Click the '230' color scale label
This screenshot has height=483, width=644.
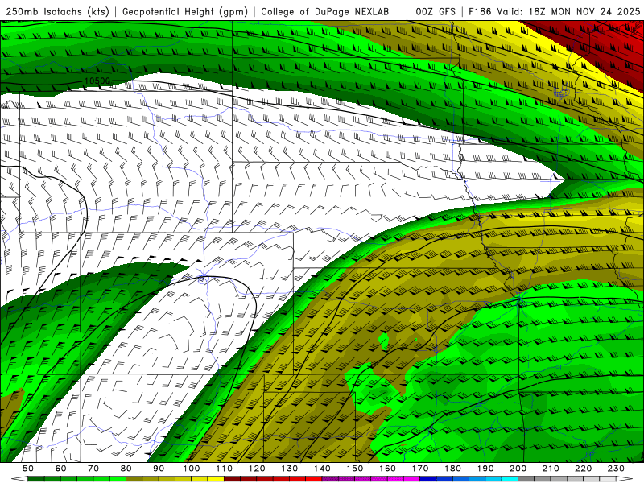pos(616,469)
